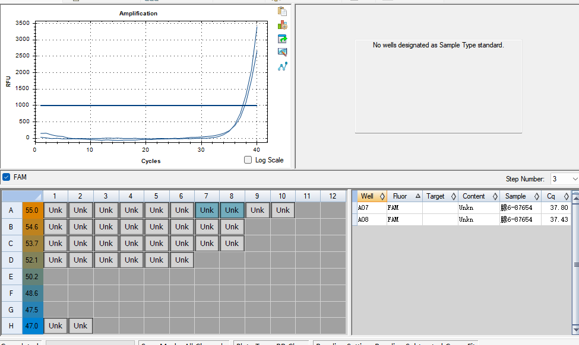Click the 55.0 gradient temperature cell
Screen dimensions: 579x345
pos(33,210)
